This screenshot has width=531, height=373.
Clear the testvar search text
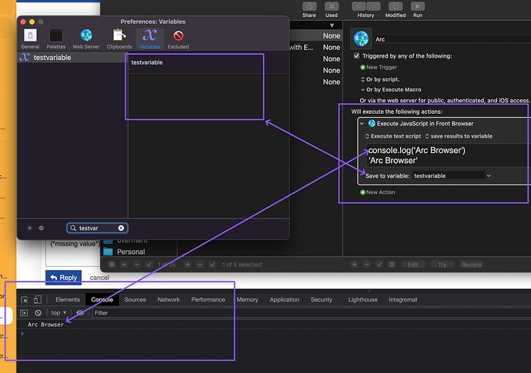(121, 228)
